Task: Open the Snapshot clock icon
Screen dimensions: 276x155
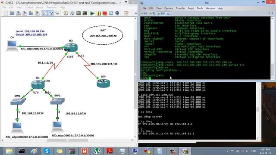Action: [x=66, y=13]
